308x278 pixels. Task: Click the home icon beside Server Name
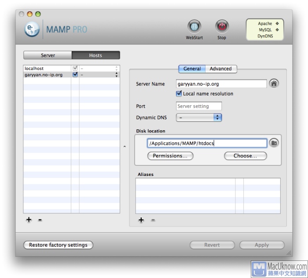point(274,84)
